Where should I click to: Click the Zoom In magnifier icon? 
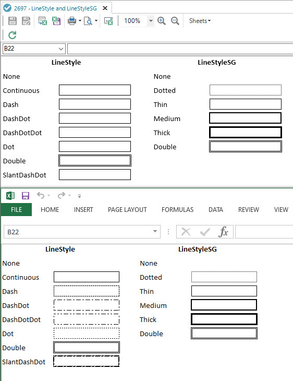coord(162,21)
